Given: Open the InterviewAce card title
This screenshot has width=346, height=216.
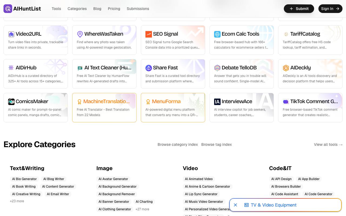Looking at the screenshot, I should point(237,102).
